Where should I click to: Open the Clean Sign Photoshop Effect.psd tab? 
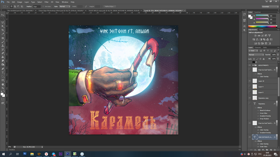pyautogui.click(x=61, y=11)
